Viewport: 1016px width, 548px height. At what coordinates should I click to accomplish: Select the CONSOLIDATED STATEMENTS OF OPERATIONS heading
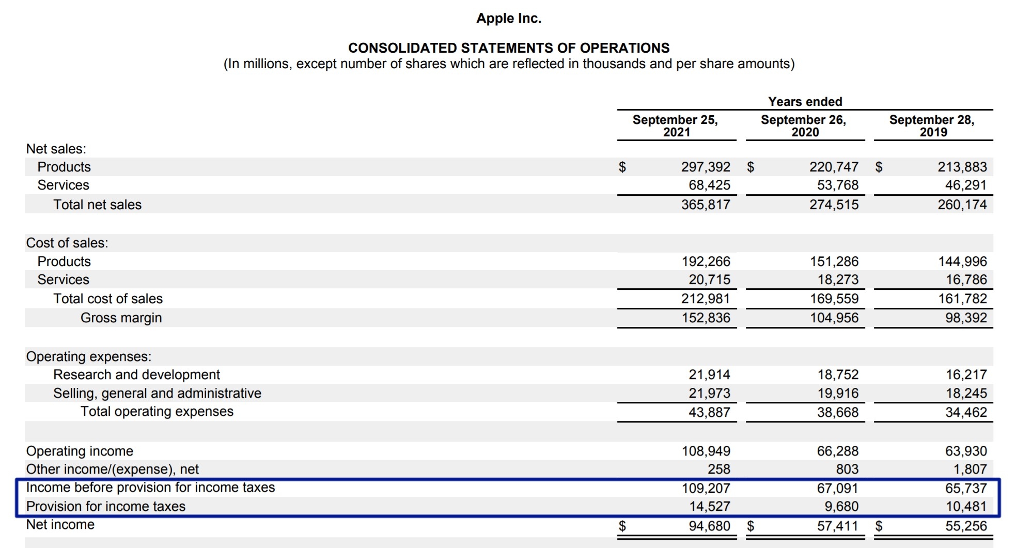coord(508,48)
